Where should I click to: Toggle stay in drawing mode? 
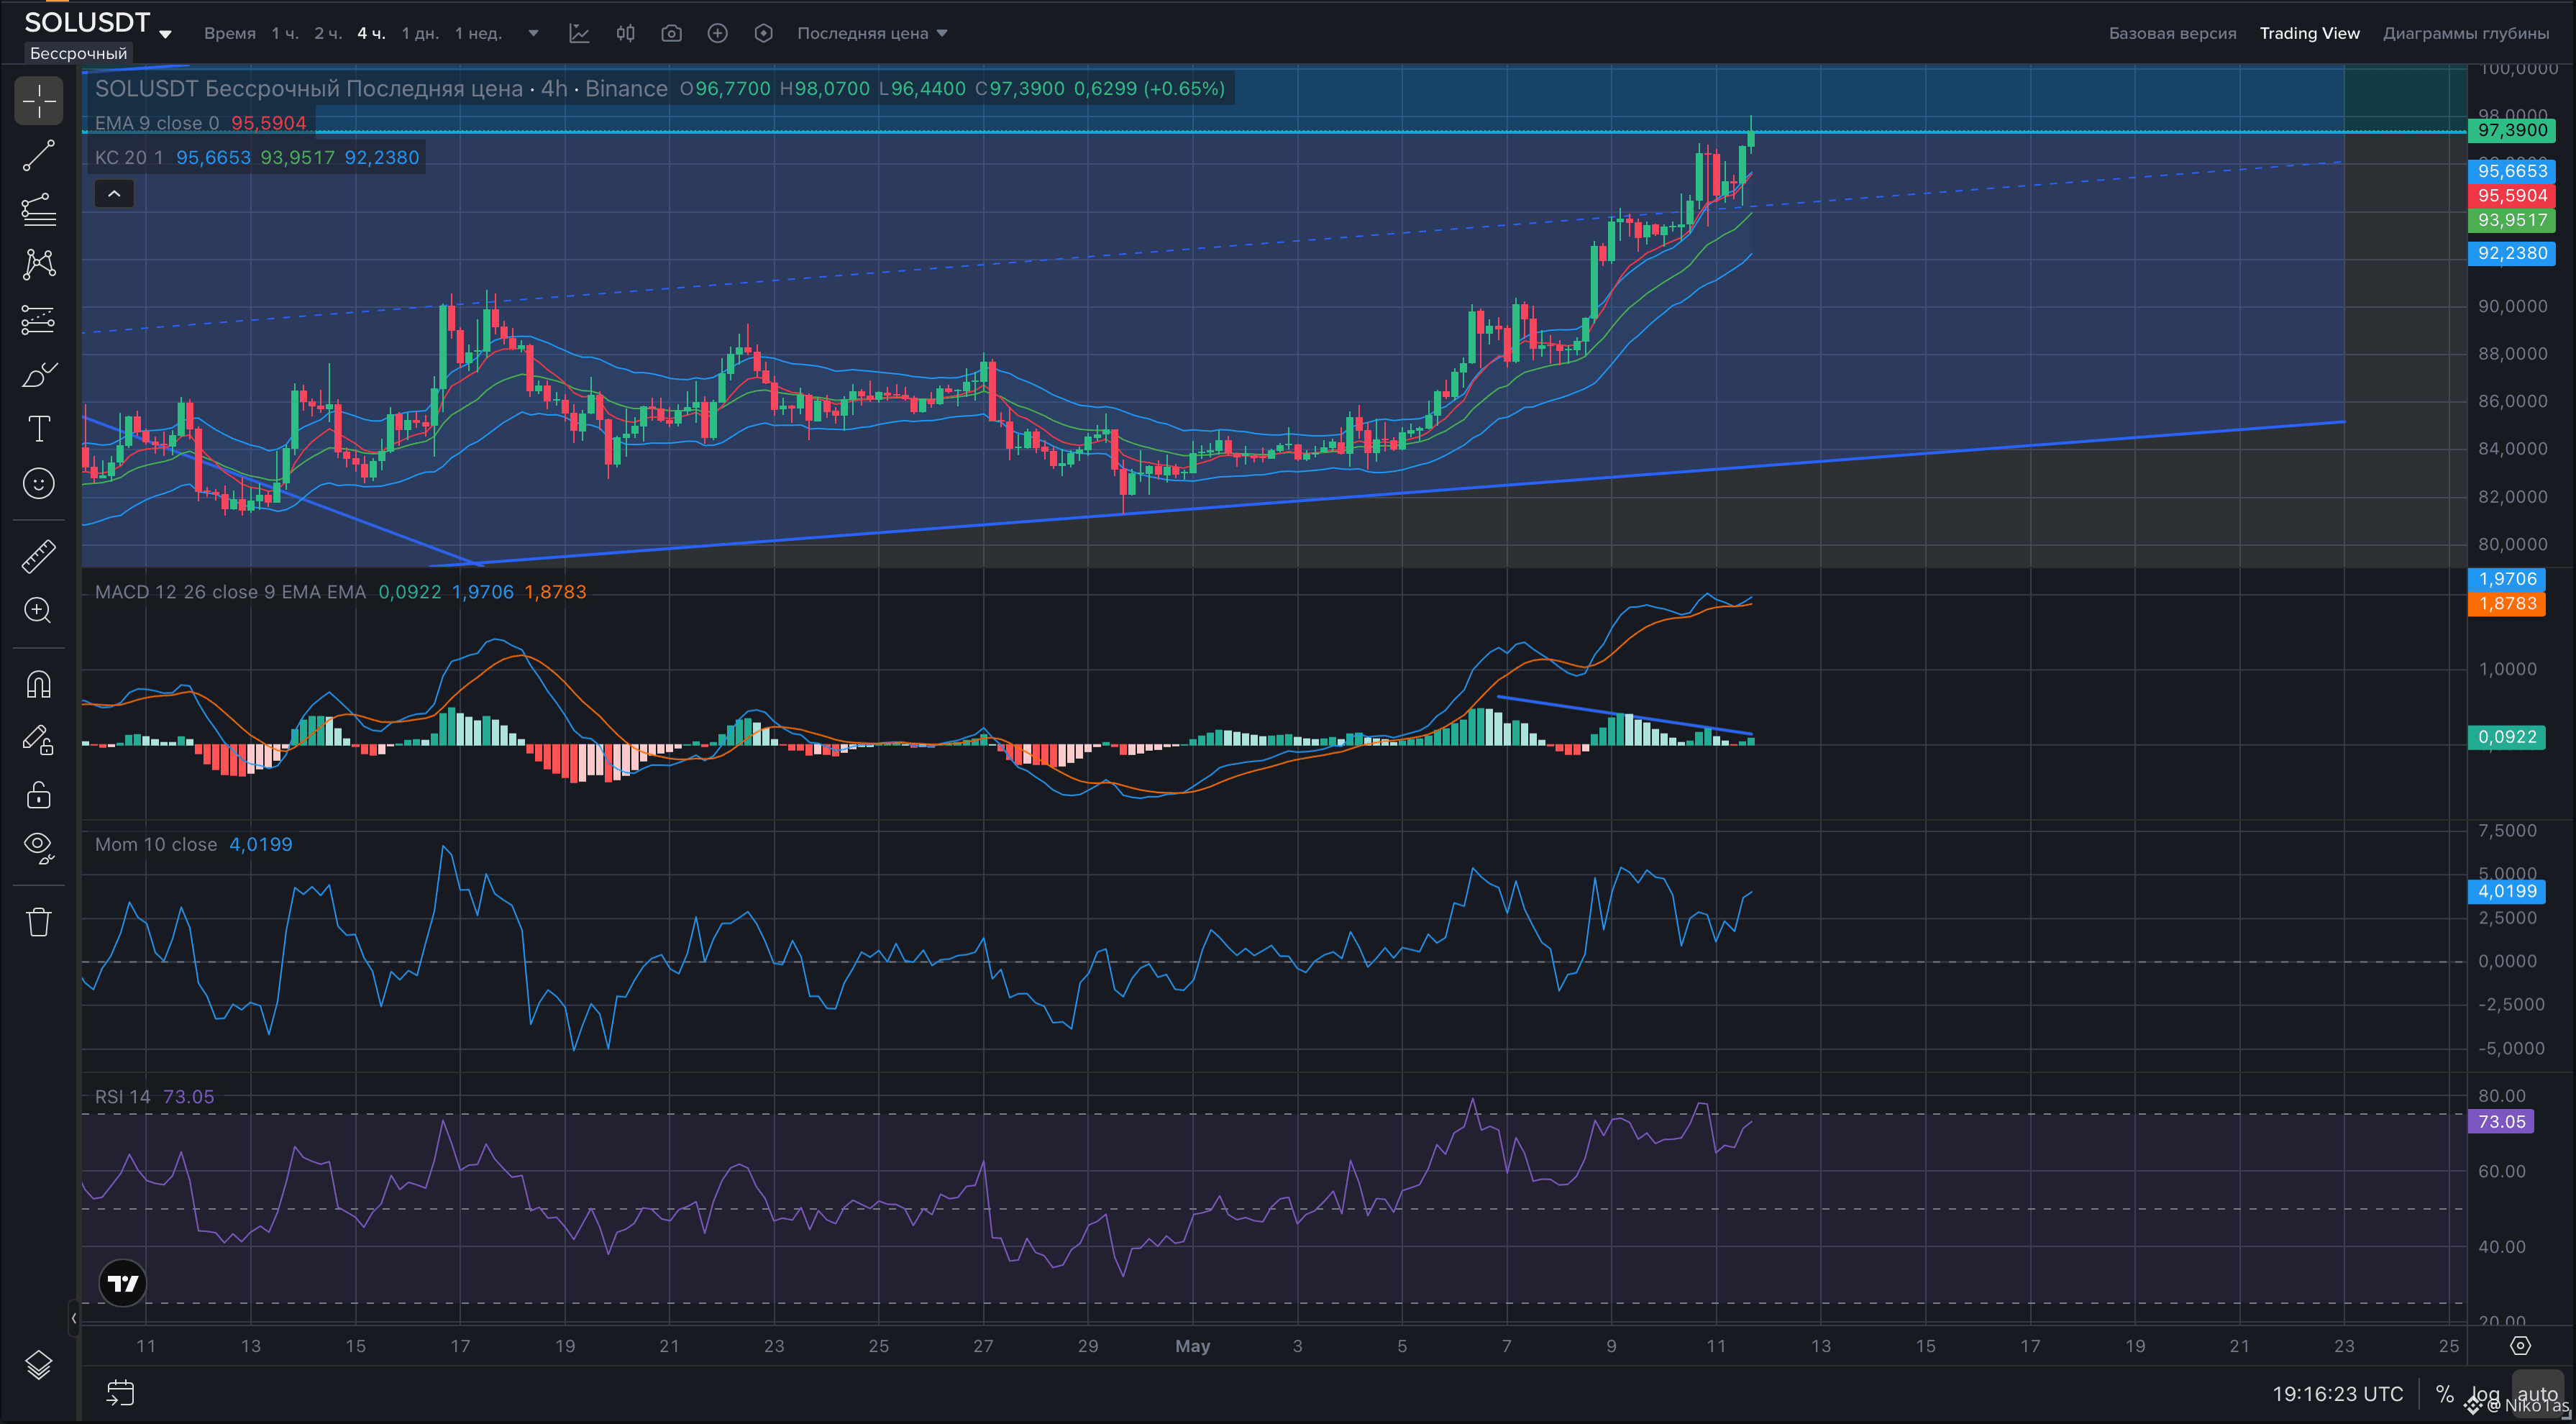point(39,740)
